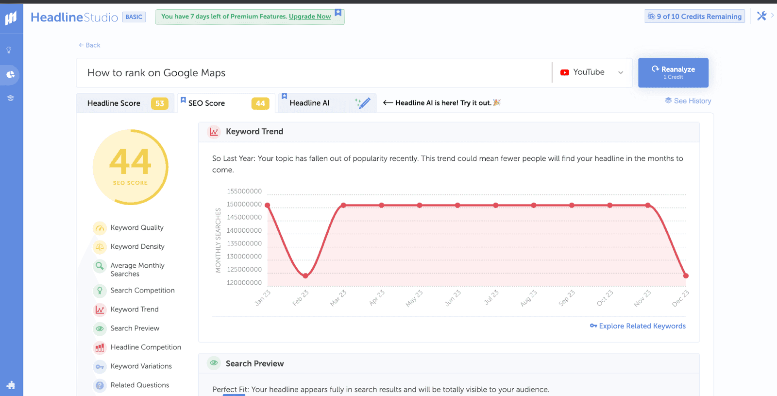The height and width of the screenshot is (396, 777).
Task: Click the SEO Score 44 badge on tab
Action: 260,103
